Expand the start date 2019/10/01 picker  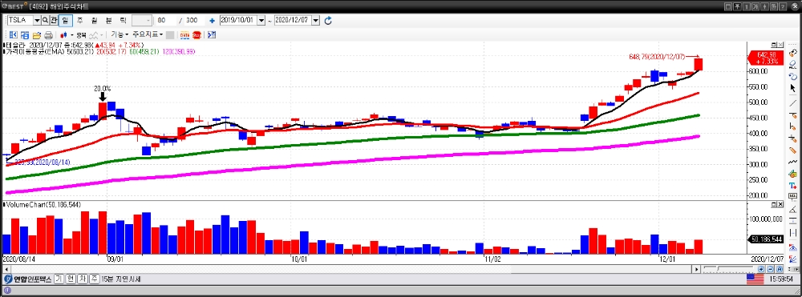[261, 20]
